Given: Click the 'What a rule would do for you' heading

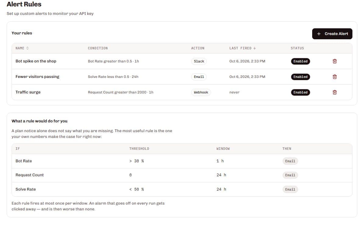Looking at the screenshot, I should point(39,121).
